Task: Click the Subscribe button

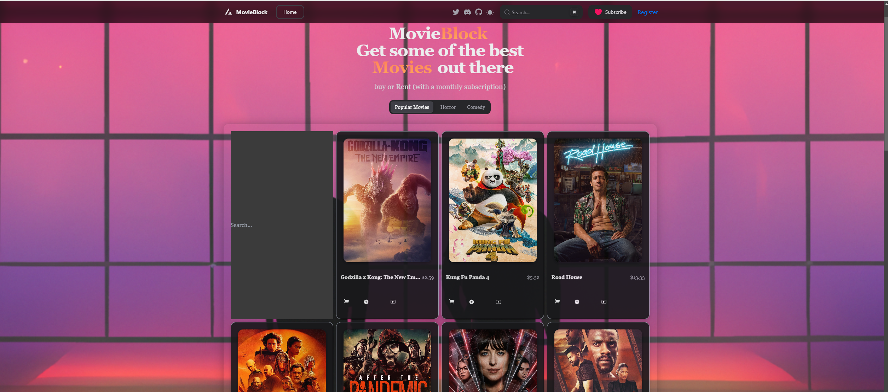Action: tap(610, 12)
